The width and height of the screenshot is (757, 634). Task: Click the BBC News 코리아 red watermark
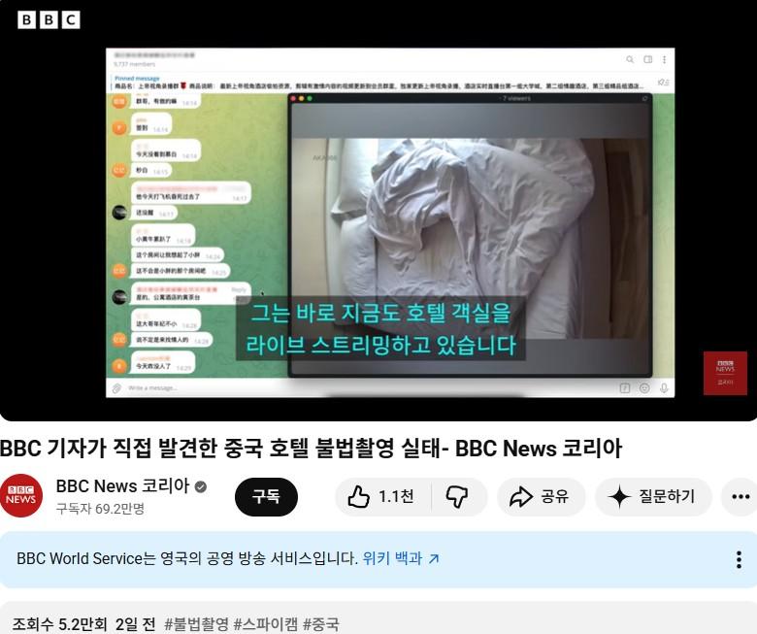725,373
